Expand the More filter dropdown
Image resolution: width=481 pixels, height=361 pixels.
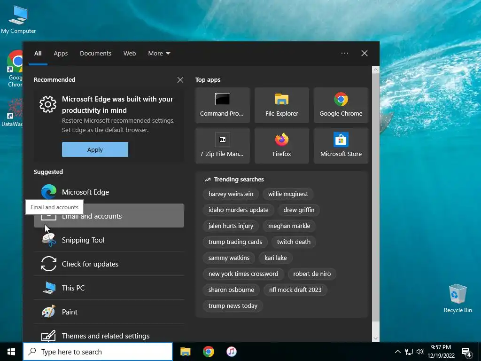tap(159, 53)
